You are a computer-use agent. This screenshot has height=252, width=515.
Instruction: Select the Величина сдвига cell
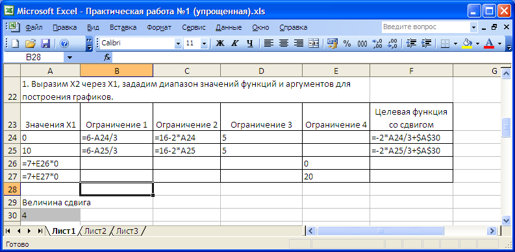click(50, 203)
